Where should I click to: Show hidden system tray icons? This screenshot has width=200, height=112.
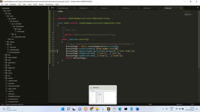163,109
